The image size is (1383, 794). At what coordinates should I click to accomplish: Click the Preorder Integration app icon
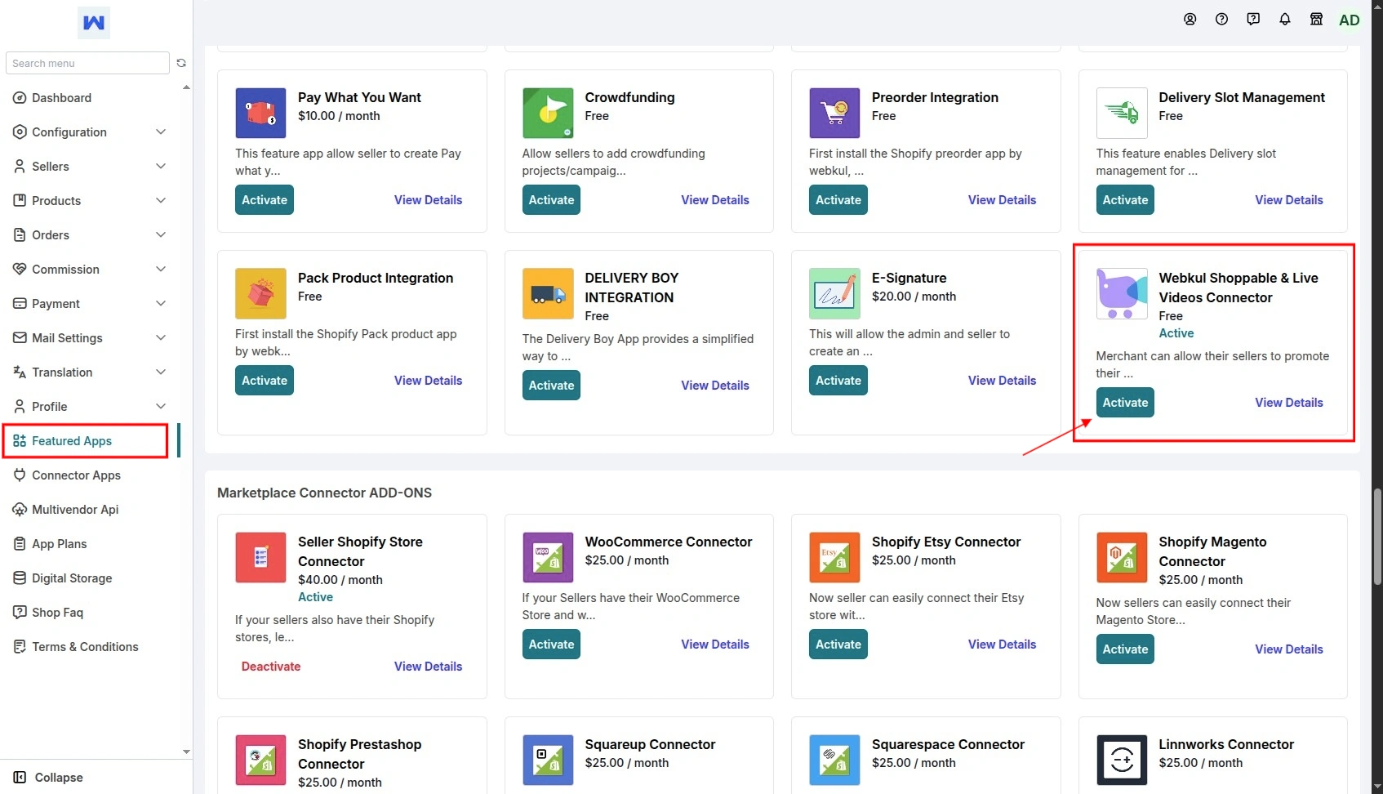point(834,114)
